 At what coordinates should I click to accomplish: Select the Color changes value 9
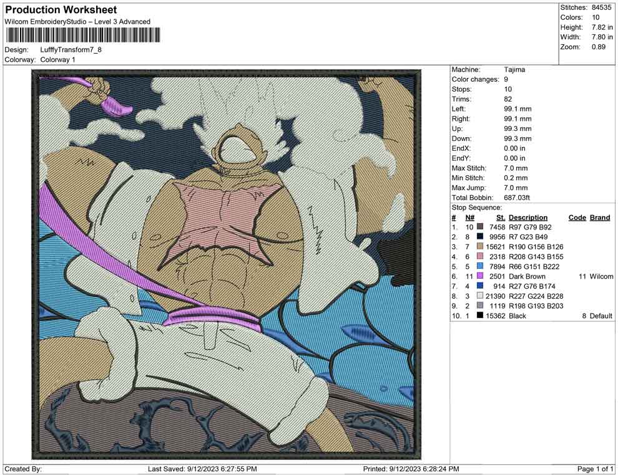coord(506,80)
